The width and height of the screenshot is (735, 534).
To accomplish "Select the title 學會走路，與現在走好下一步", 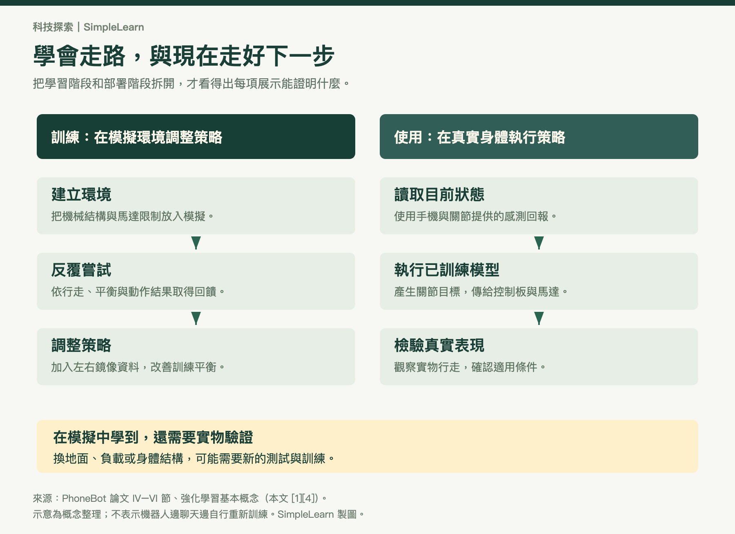I will 184,56.
